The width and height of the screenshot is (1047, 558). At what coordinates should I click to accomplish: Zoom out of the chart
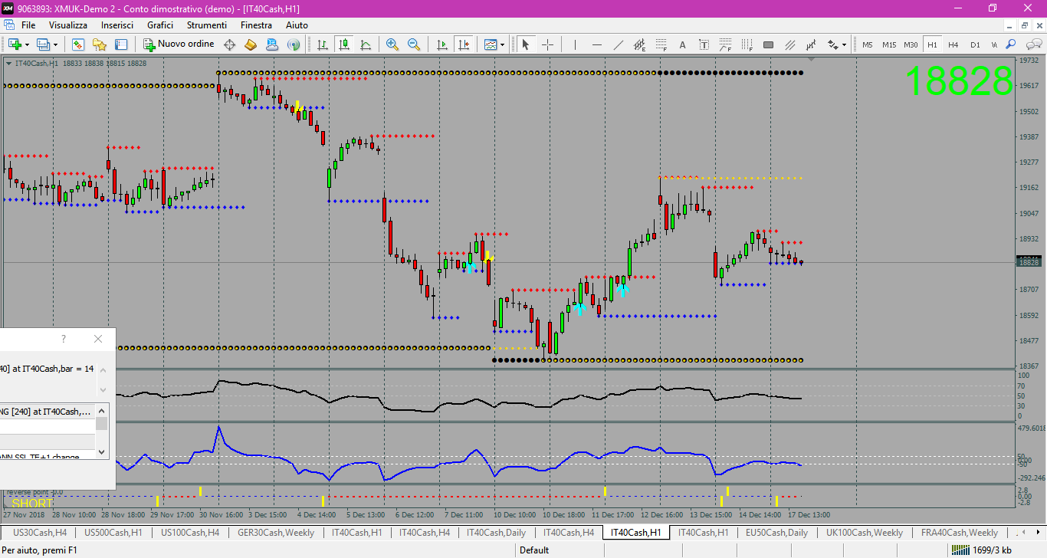(414, 44)
